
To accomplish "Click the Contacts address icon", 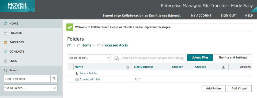I will [x=6, y=52].
